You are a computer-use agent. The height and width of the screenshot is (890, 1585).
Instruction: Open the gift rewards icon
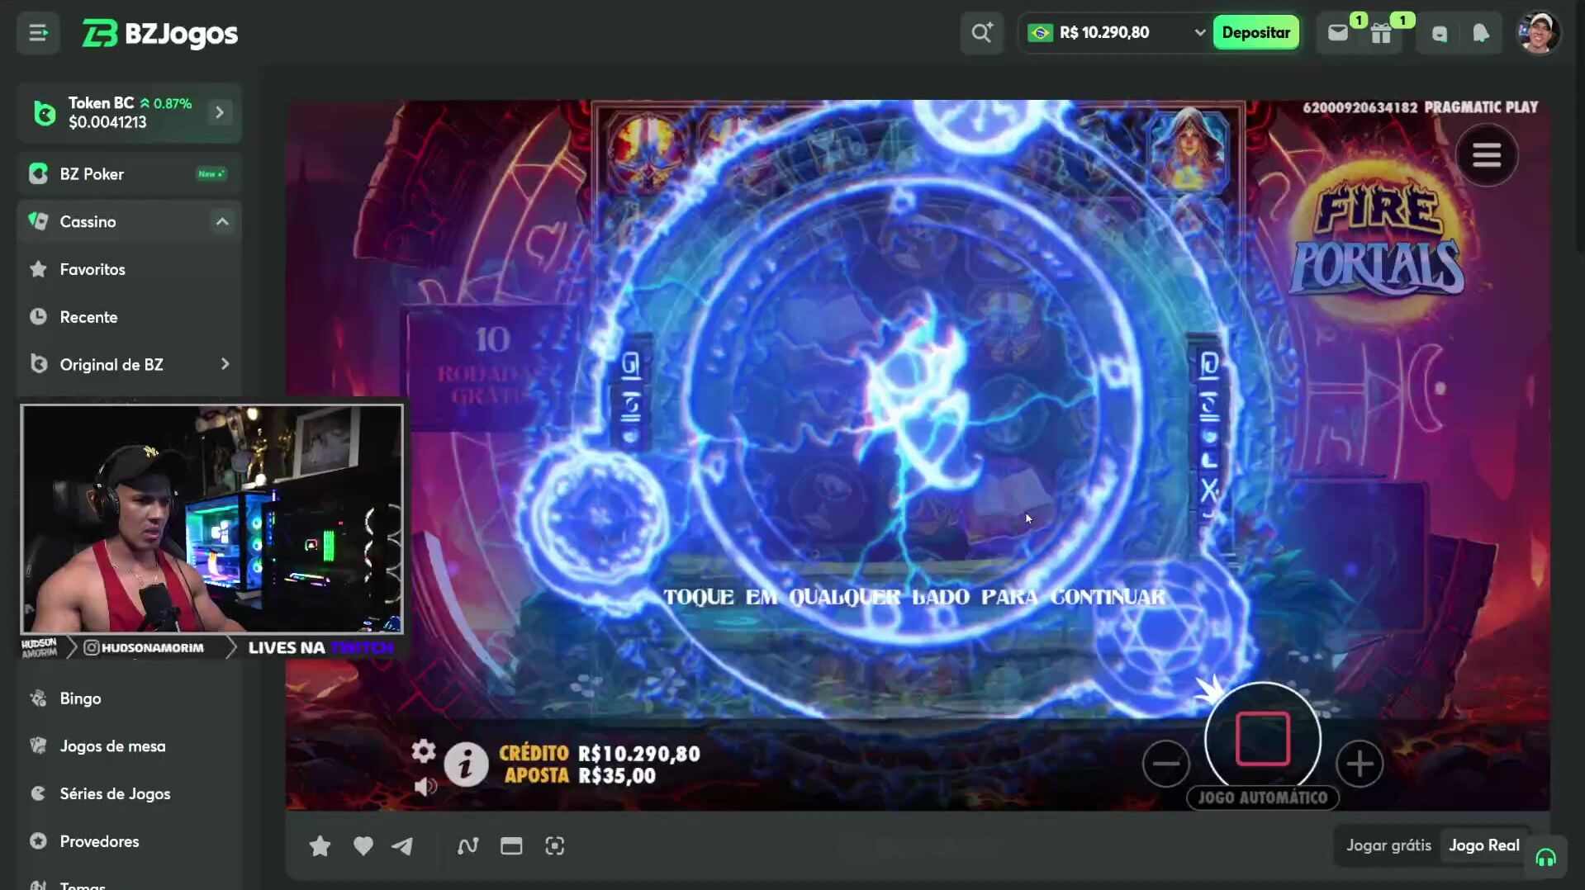tap(1381, 33)
